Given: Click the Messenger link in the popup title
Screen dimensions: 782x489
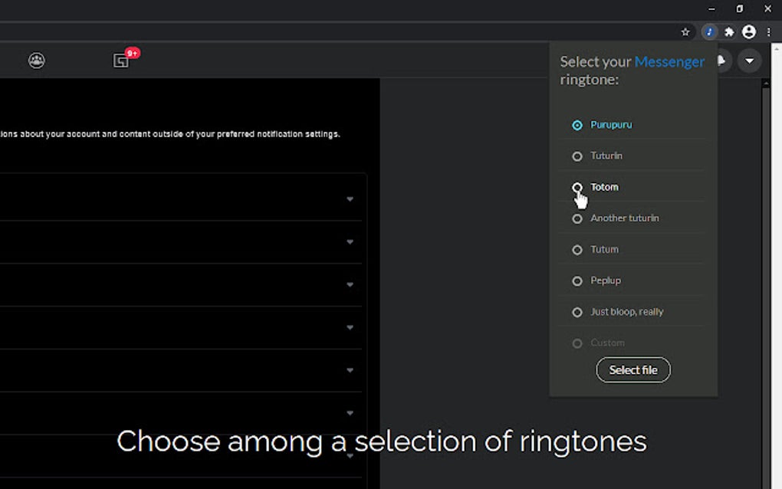Looking at the screenshot, I should coord(669,61).
